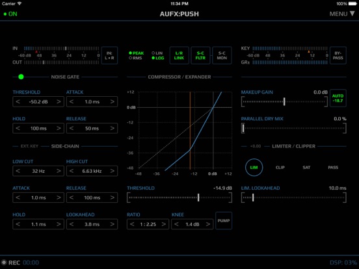Increase Knee 1.4 dB value

coord(208,224)
